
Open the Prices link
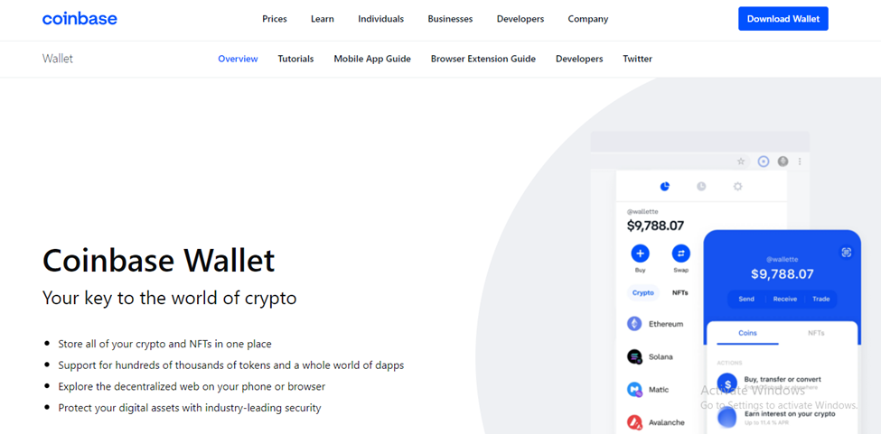[x=275, y=19]
